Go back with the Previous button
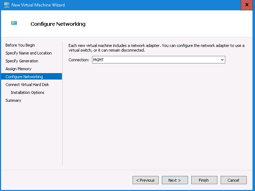Image resolution: width=255 pixels, height=191 pixels. (x=145, y=180)
